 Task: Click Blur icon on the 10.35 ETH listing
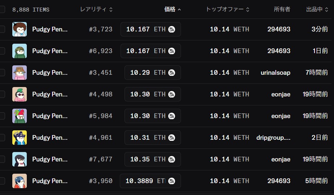(x=172, y=159)
